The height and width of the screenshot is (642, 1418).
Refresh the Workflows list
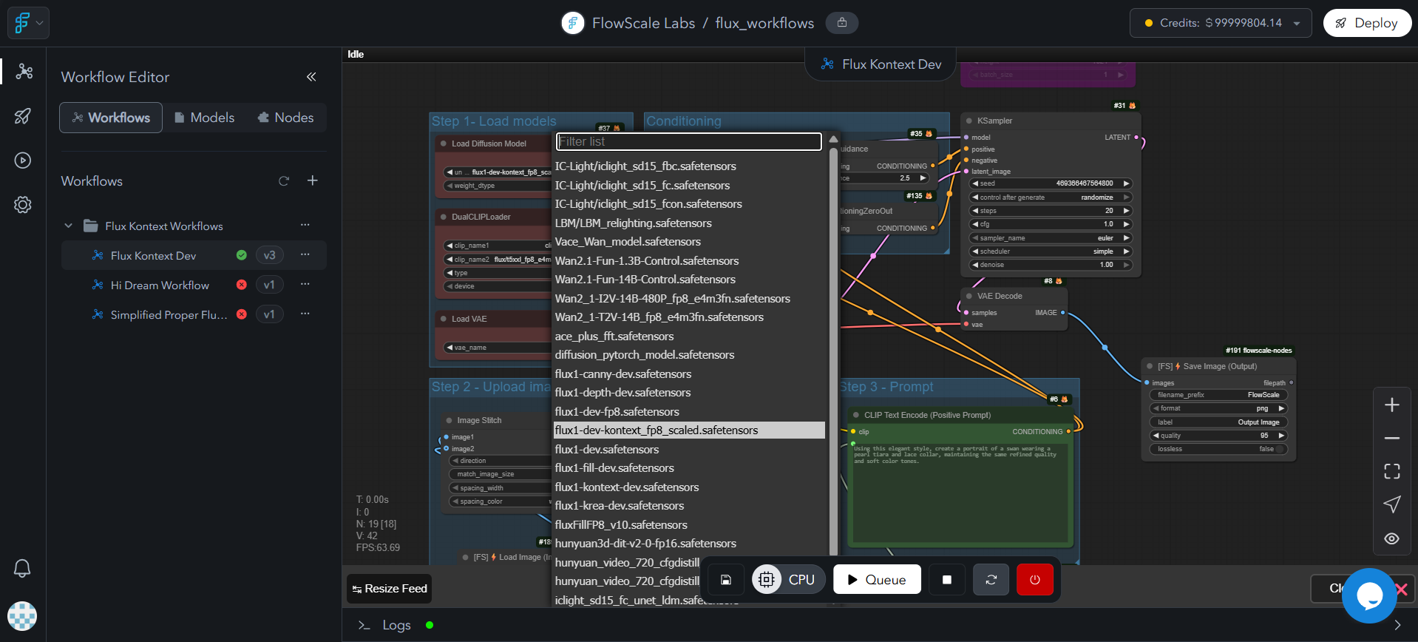284,181
